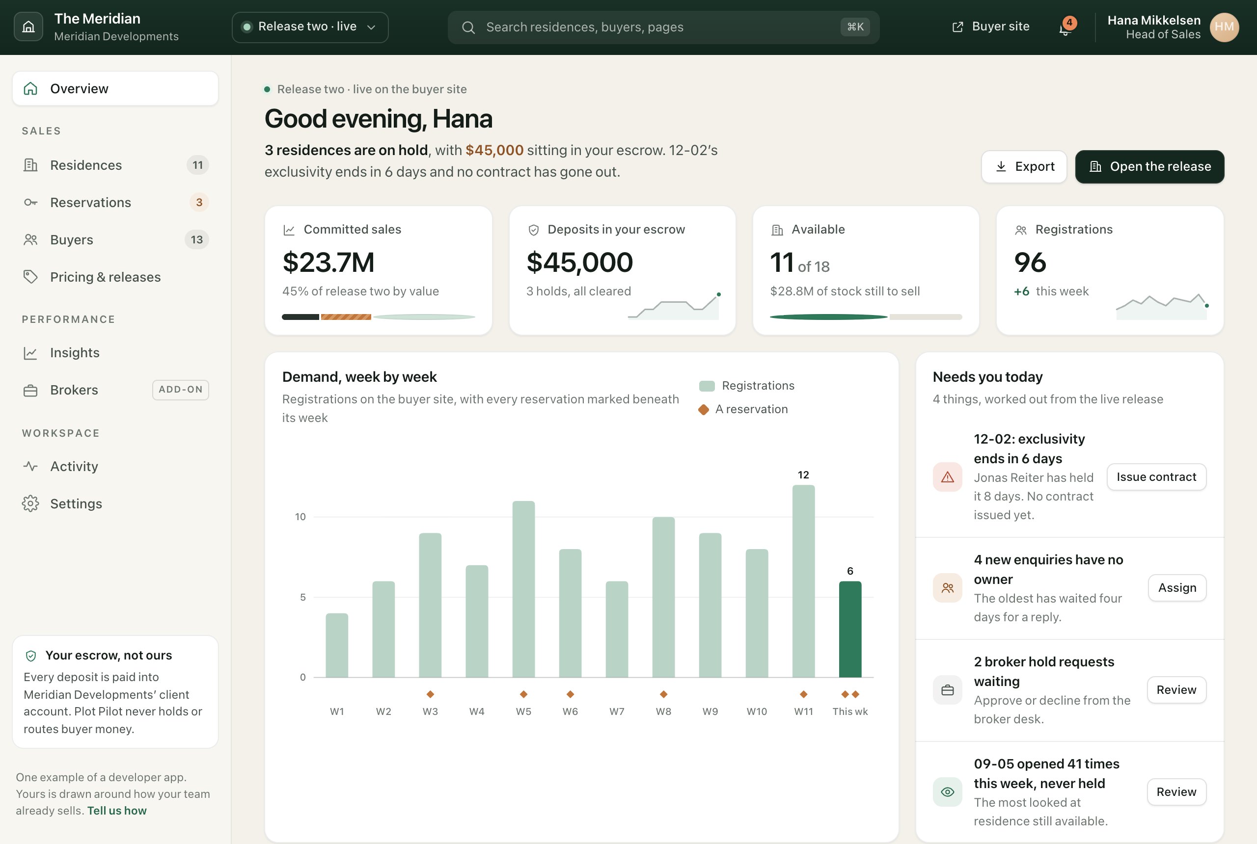Focus the Search residences, buyers, pages field

tap(663, 27)
